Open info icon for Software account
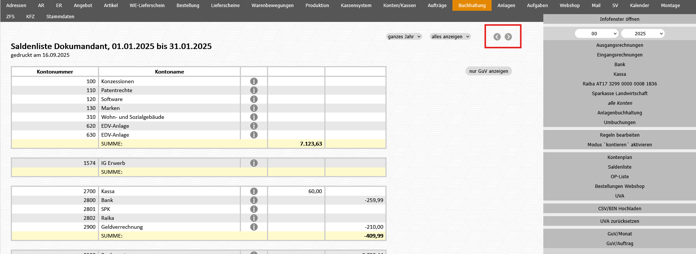Image resolution: width=696 pixels, height=254 pixels. (x=254, y=99)
